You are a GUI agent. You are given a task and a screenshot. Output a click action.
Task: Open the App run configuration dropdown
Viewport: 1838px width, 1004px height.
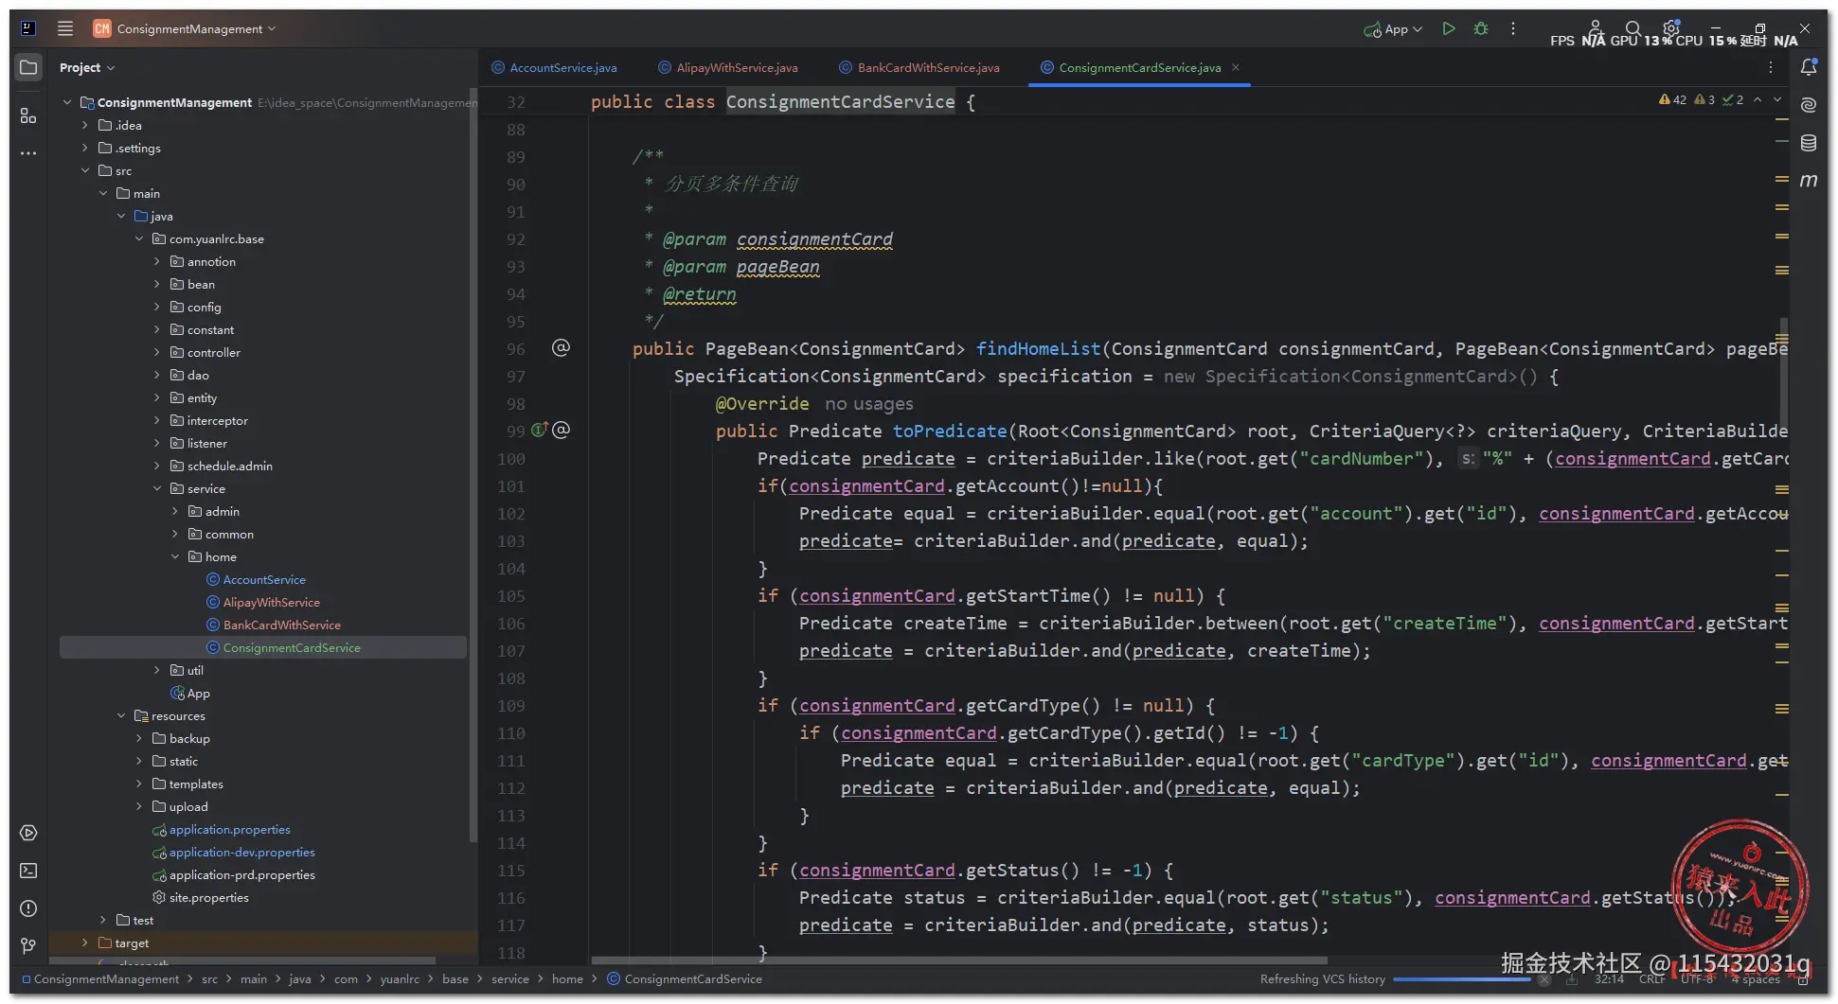(x=1393, y=29)
